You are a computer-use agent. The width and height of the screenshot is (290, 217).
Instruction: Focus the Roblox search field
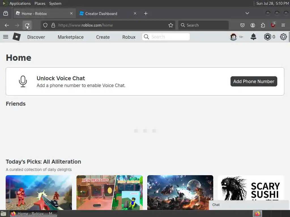click(166, 37)
